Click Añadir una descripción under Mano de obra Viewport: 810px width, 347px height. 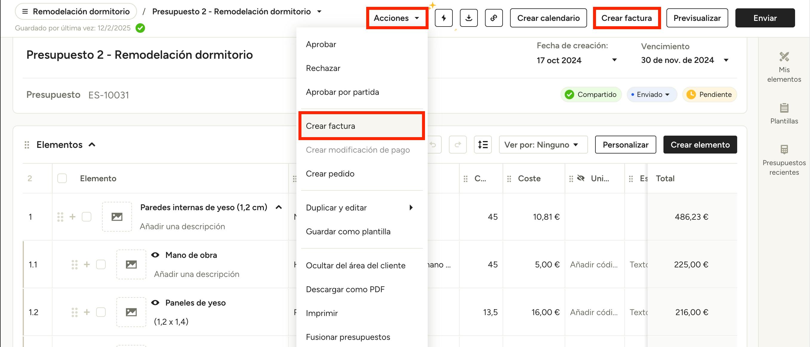[x=196, y=274]
